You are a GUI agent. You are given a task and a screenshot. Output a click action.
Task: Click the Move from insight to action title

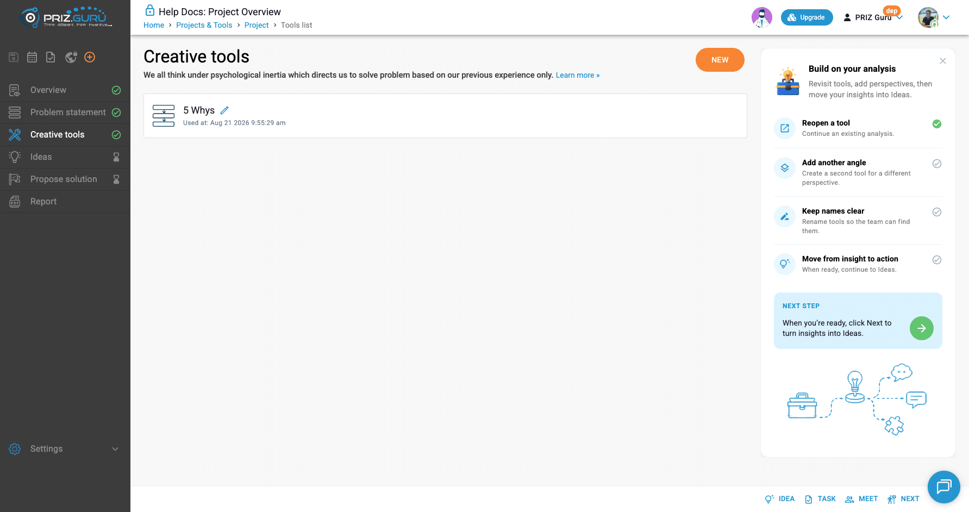pyautogui.click(x=850, y=259)
